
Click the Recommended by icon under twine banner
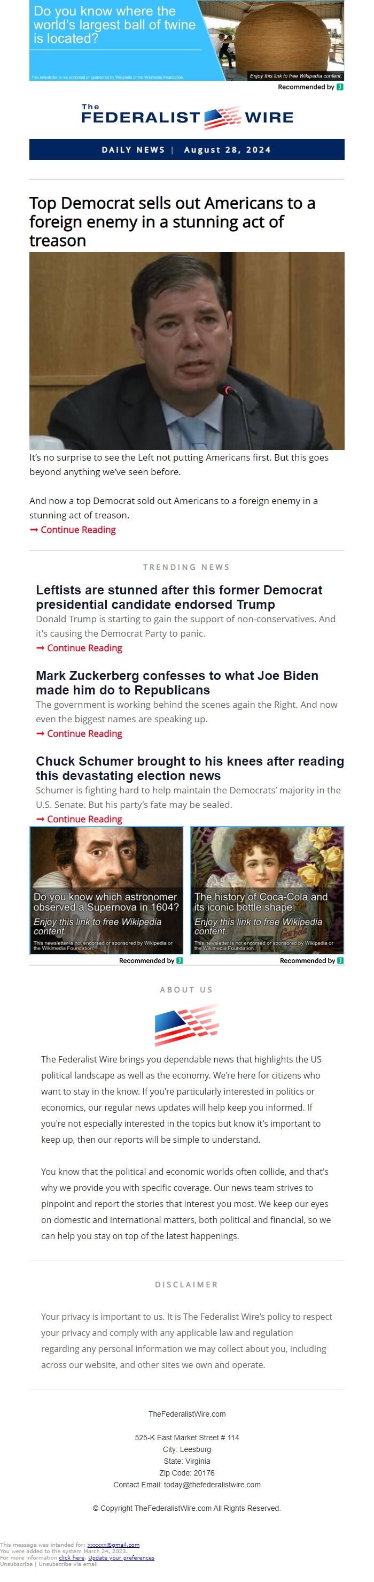point(340,87)
